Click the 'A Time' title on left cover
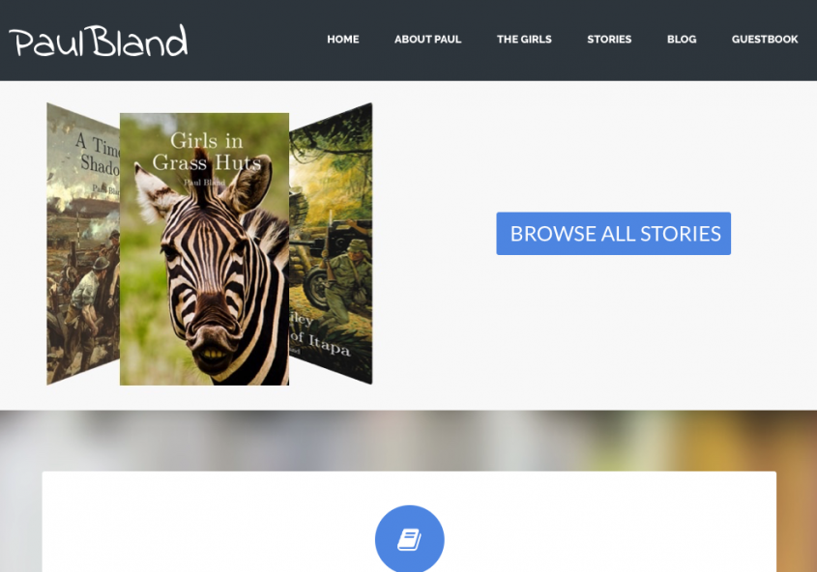The width and height of the screenshot is (817, 572). [98, 144]
